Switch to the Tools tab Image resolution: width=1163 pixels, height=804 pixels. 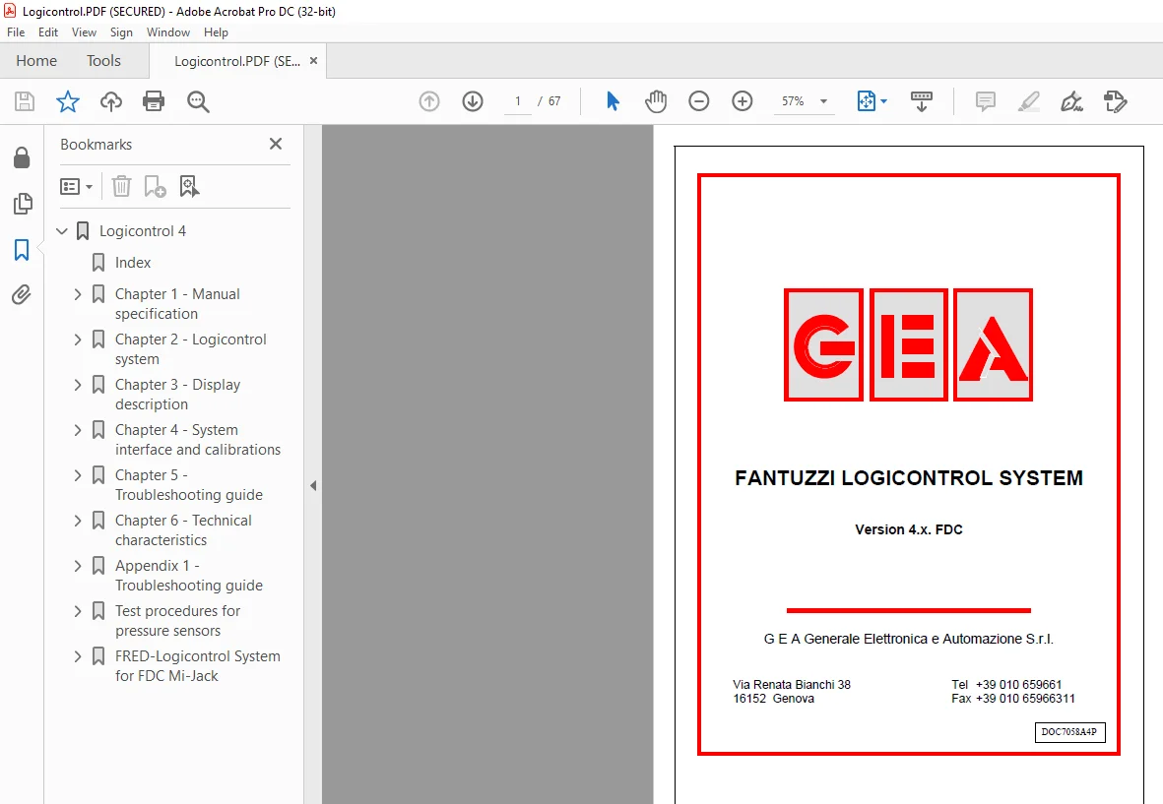click(x=103, y=61)
